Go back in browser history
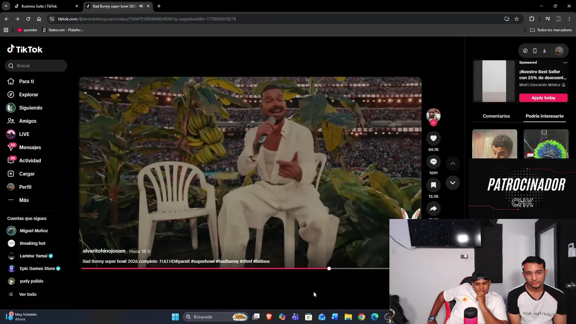 6,19
